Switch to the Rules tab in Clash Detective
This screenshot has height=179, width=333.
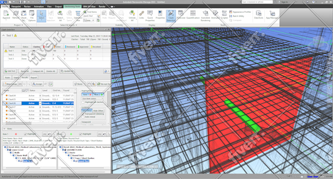7,77
